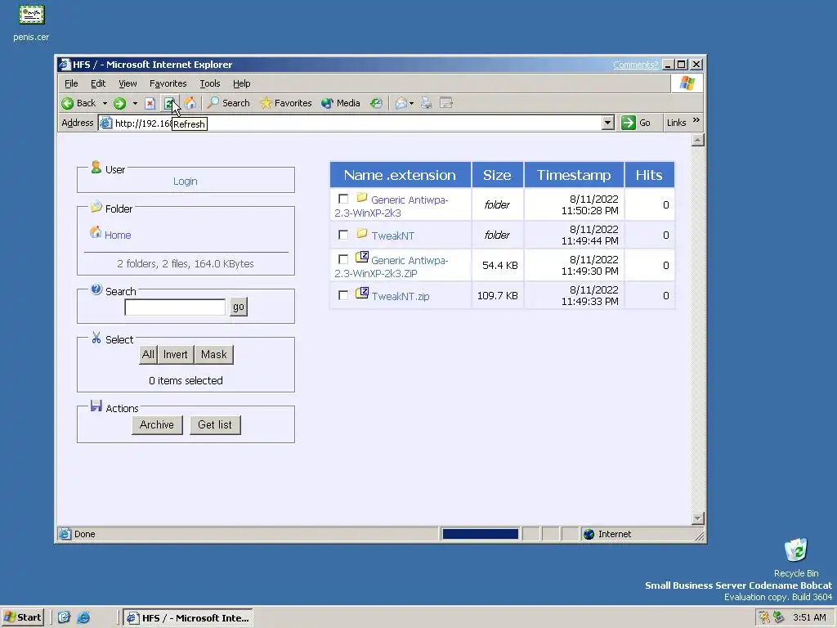The image size is (837, 628).
Task: Open the Favorites menu
Action: click(x=168, y=83)
